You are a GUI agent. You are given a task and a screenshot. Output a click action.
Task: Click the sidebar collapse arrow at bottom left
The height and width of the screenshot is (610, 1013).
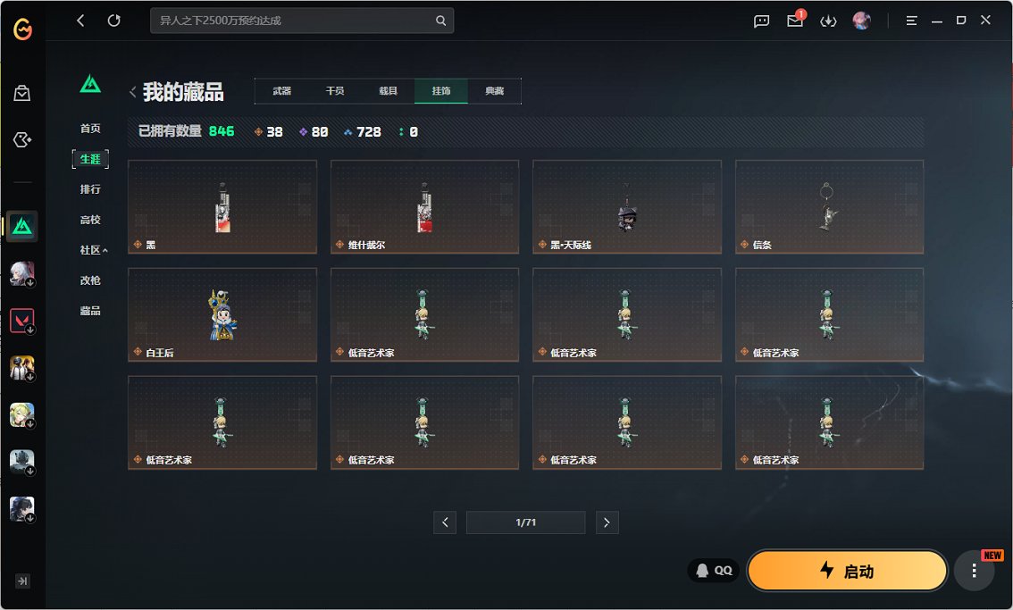tap(23, 581)
